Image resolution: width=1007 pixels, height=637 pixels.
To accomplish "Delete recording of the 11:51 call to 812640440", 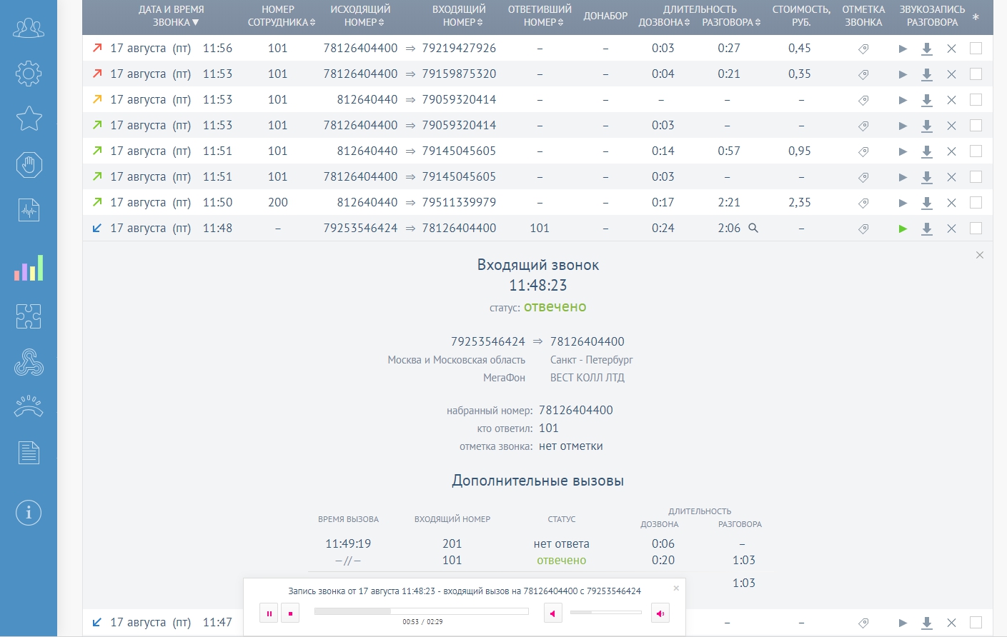I will (951, 151).
